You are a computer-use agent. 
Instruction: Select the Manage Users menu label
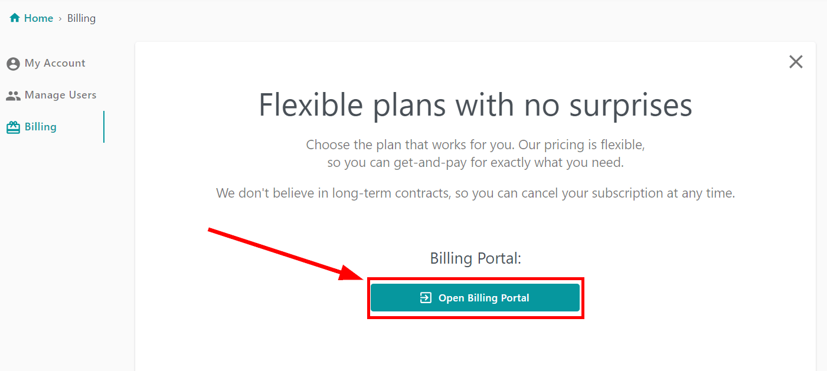[x=60, y=95]
